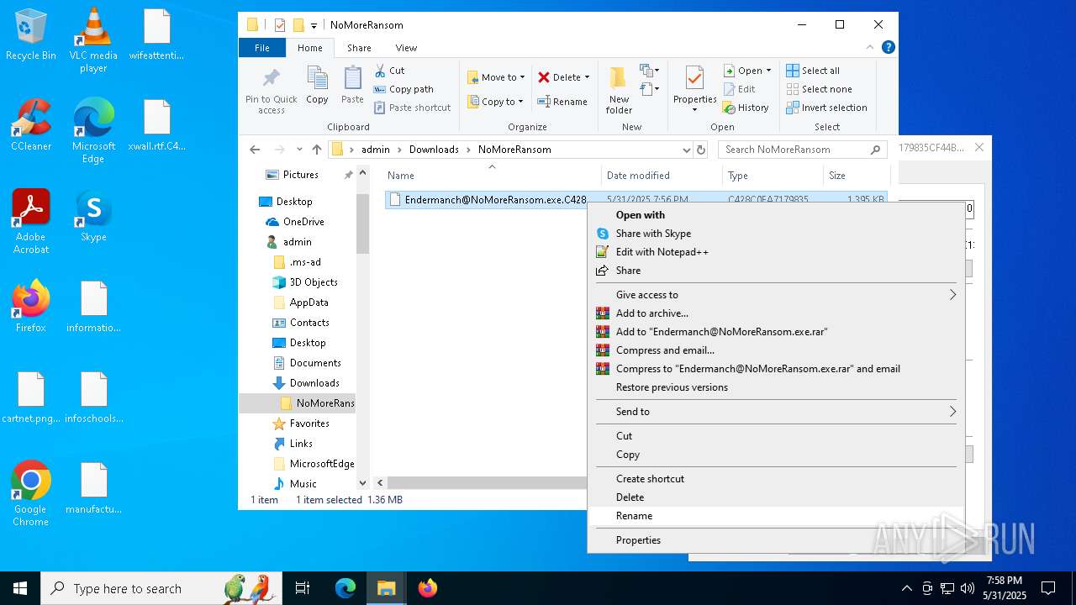Open the ribbon Properties button
Screen dimensions: 1076x605
pos(694,90)
